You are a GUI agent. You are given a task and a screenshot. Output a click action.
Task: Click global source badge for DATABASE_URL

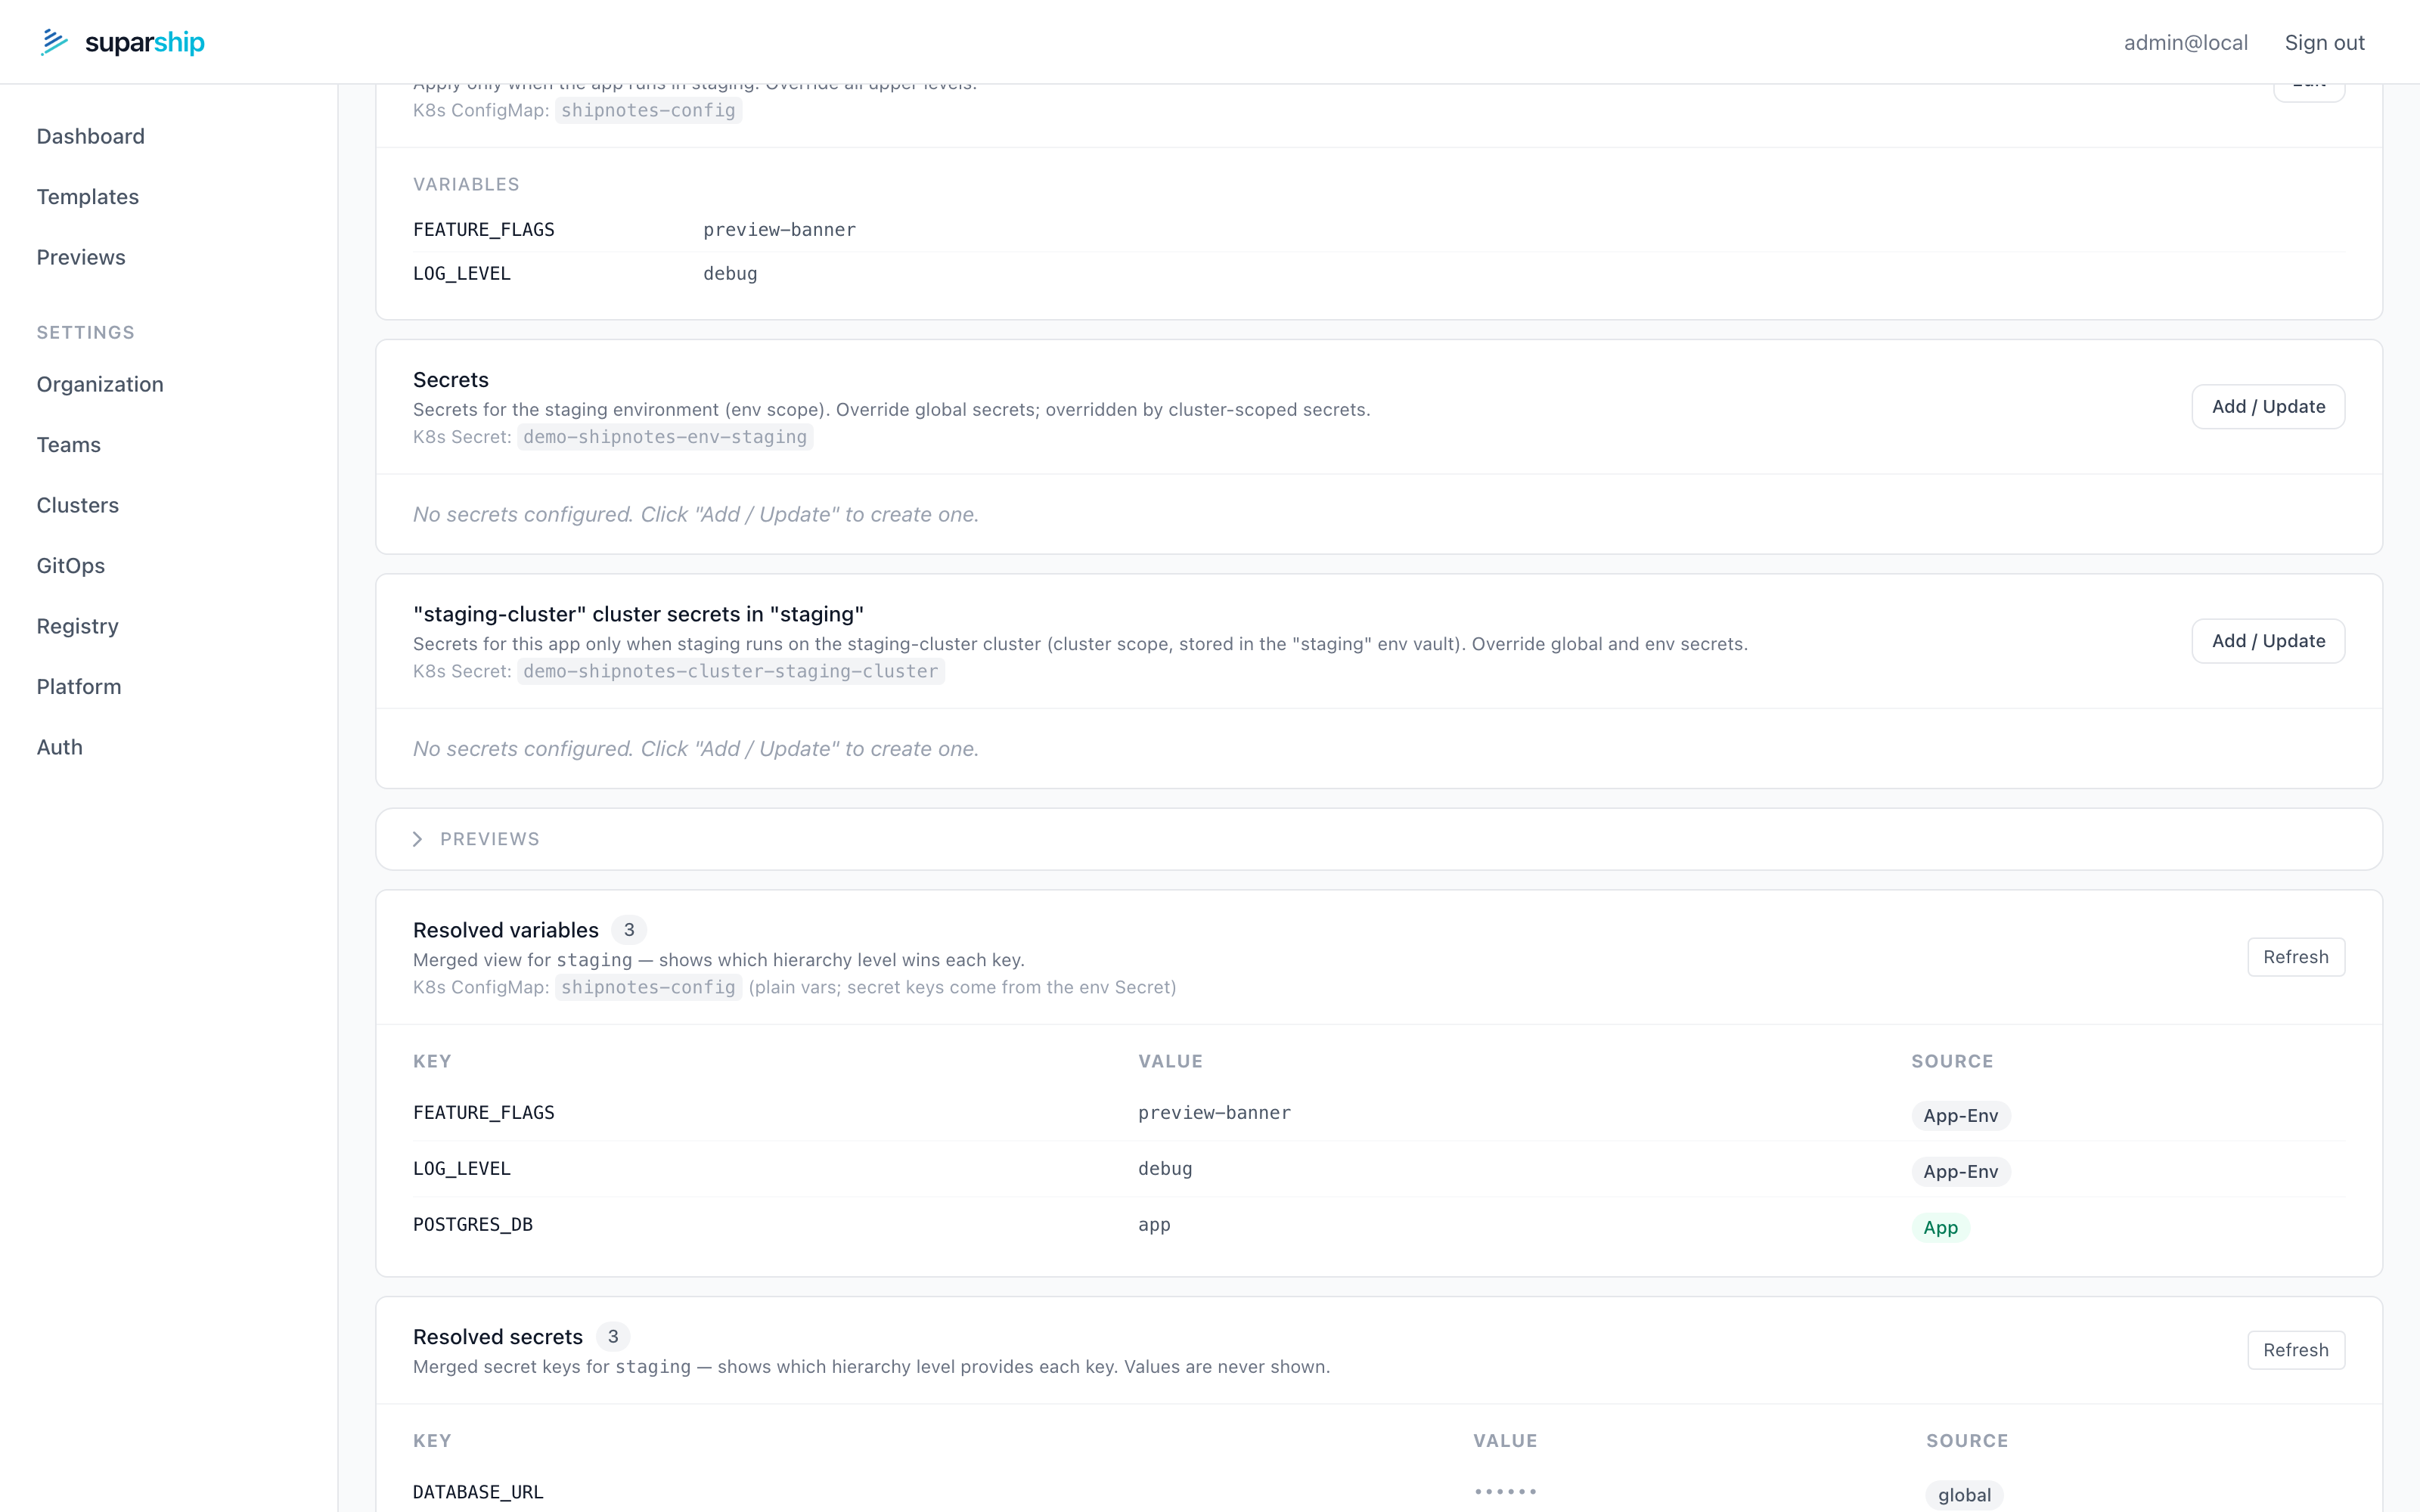(1964, 1495)
